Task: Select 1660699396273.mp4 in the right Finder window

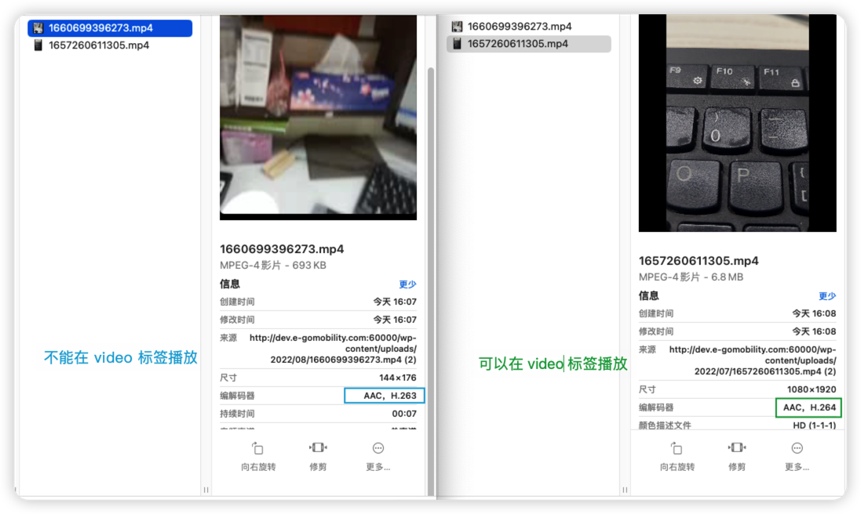Action: click(520, 27)
